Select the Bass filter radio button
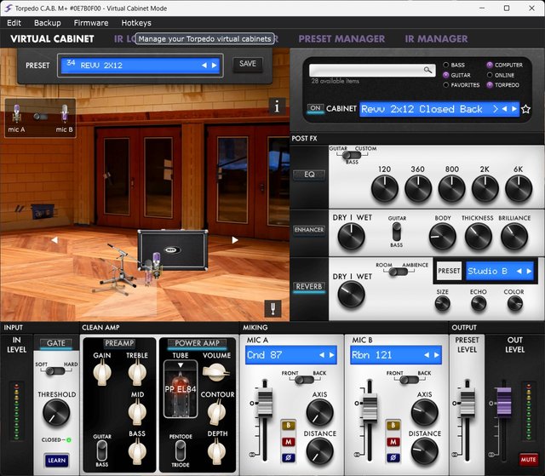 (446, 65)
